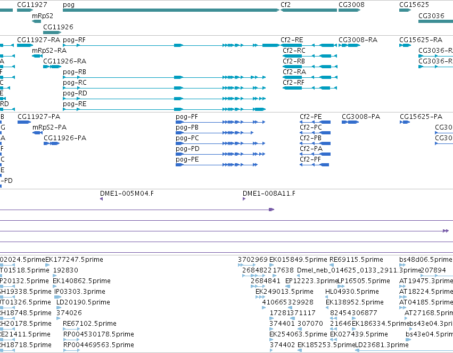The height and width of the screenshot is (353, 453).
Task: Select the pog gene bar
Action: click(171, 10)
